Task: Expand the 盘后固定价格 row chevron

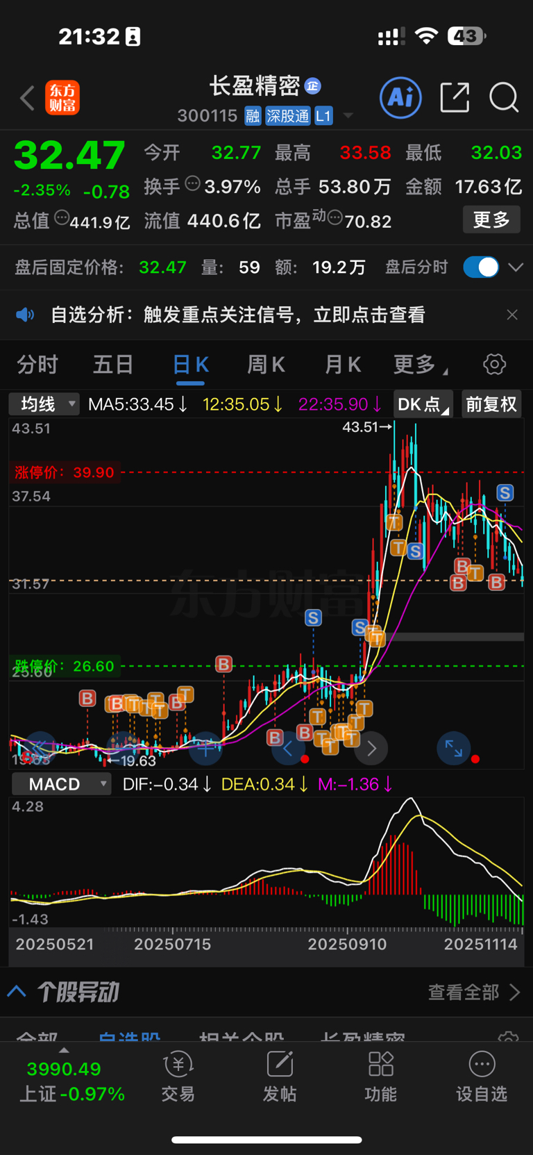Action: pos(516,267)
